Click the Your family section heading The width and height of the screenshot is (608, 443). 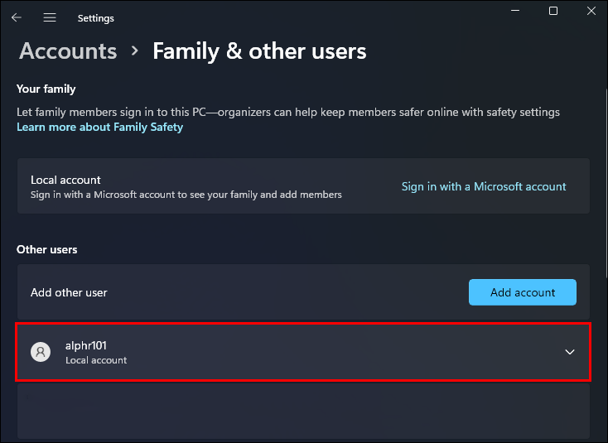[46, 89]
